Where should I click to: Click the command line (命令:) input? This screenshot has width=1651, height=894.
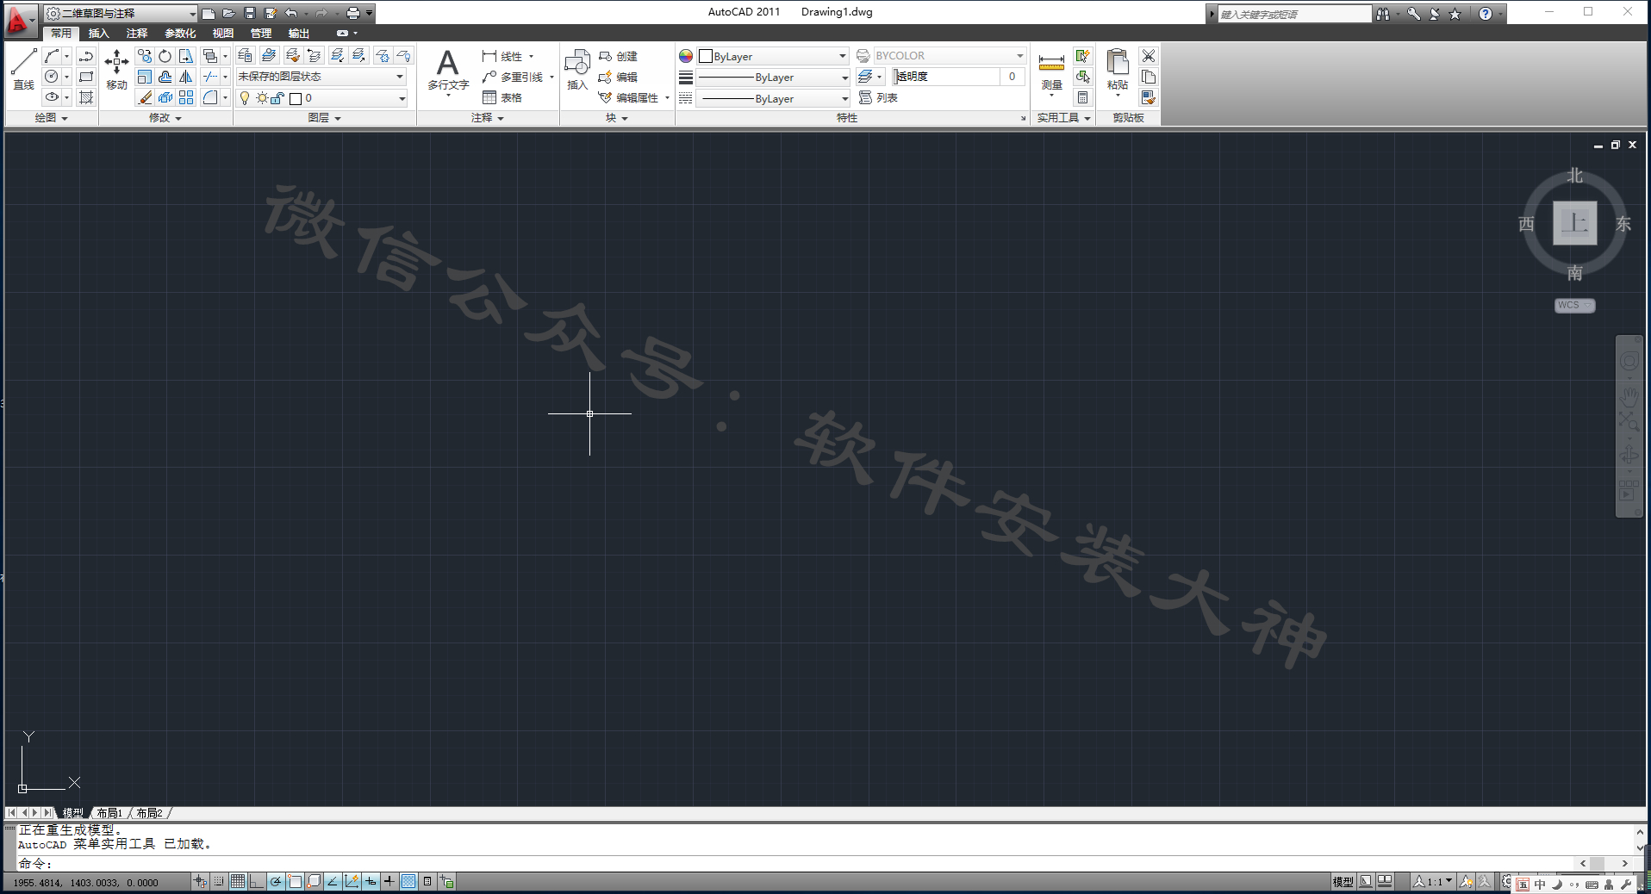coord(797,863)
